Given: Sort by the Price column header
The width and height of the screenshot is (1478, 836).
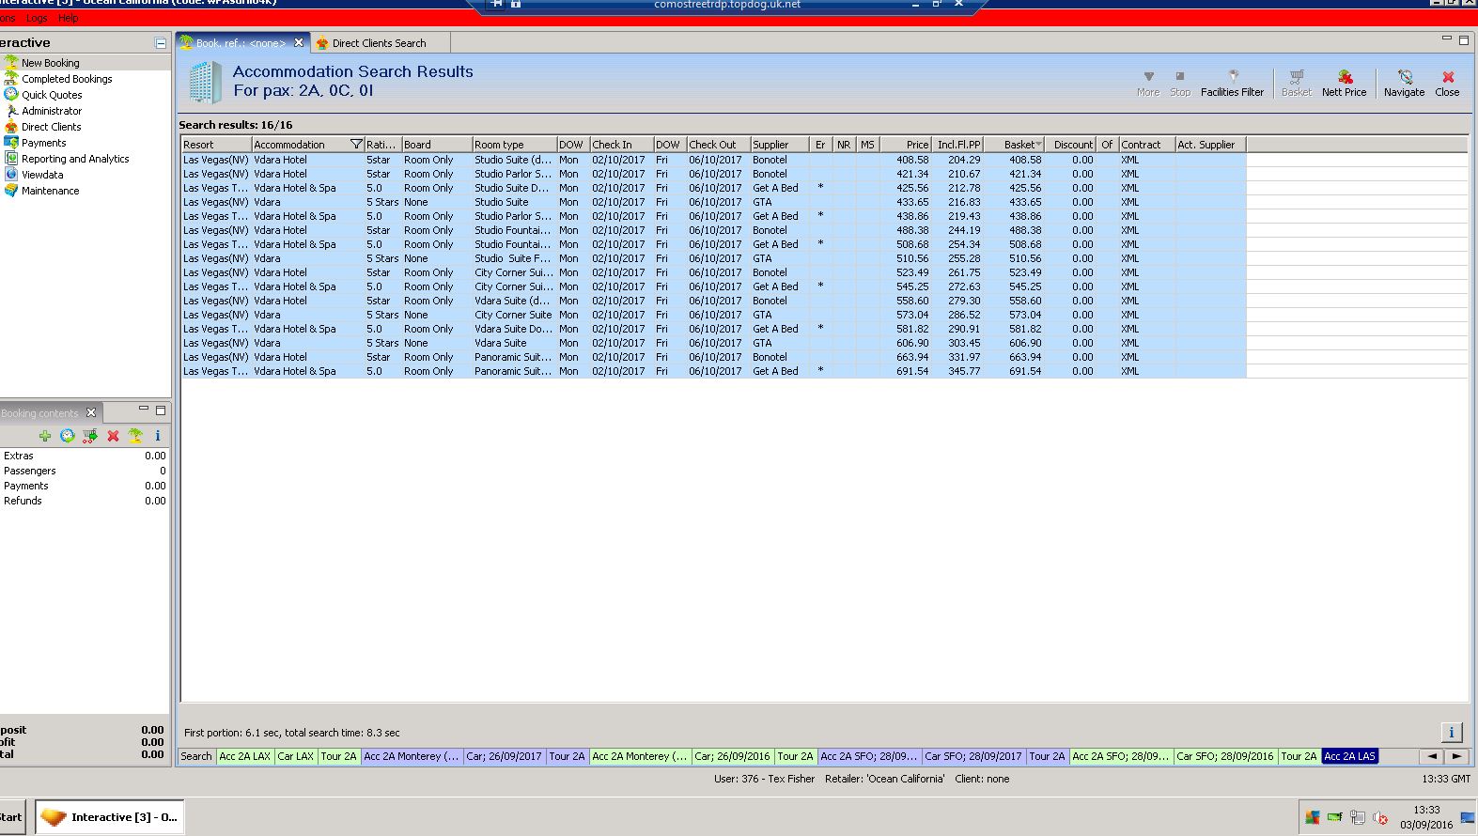Looking at the screenshot, I should 907,145.
